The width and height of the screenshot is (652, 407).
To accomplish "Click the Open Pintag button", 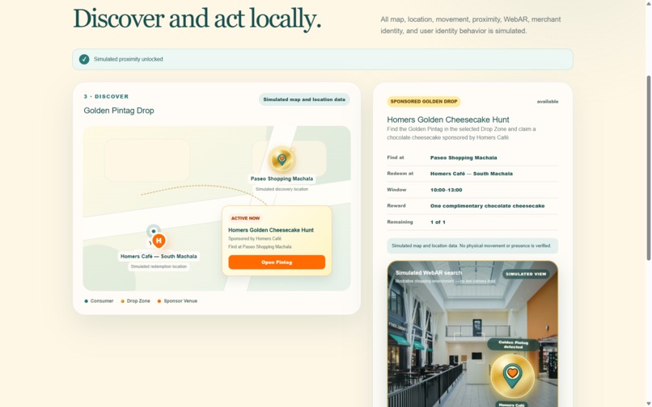I will (x=277, y=262).
